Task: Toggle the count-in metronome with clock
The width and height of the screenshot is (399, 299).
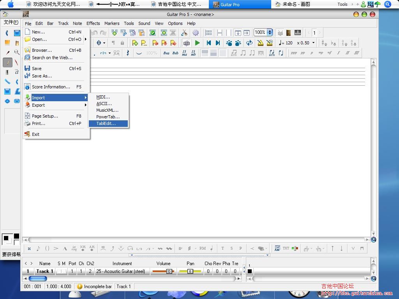Action: pyautogui.click(x=270, y=43)
